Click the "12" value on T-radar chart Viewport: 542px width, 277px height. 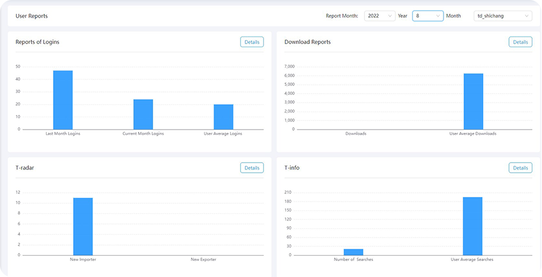click(x=18, y=192)
